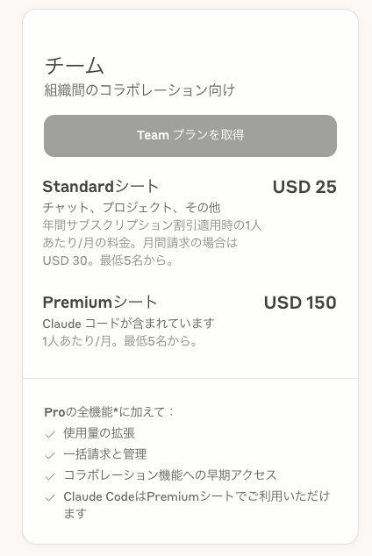Click the コラボレーション機能への早期アクセス feature text
Image resolution: width=372 pixels, height=556 pixels.
click(x=170, y=474)
